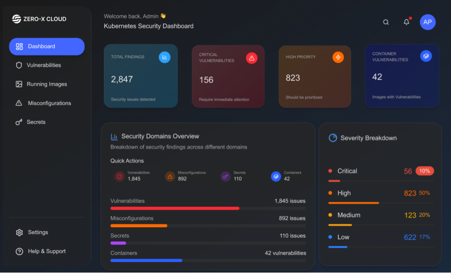This screenshot has height=273, width=451.
Task: Click the High Priority lightning icon
Action: [x=338, y=57]
